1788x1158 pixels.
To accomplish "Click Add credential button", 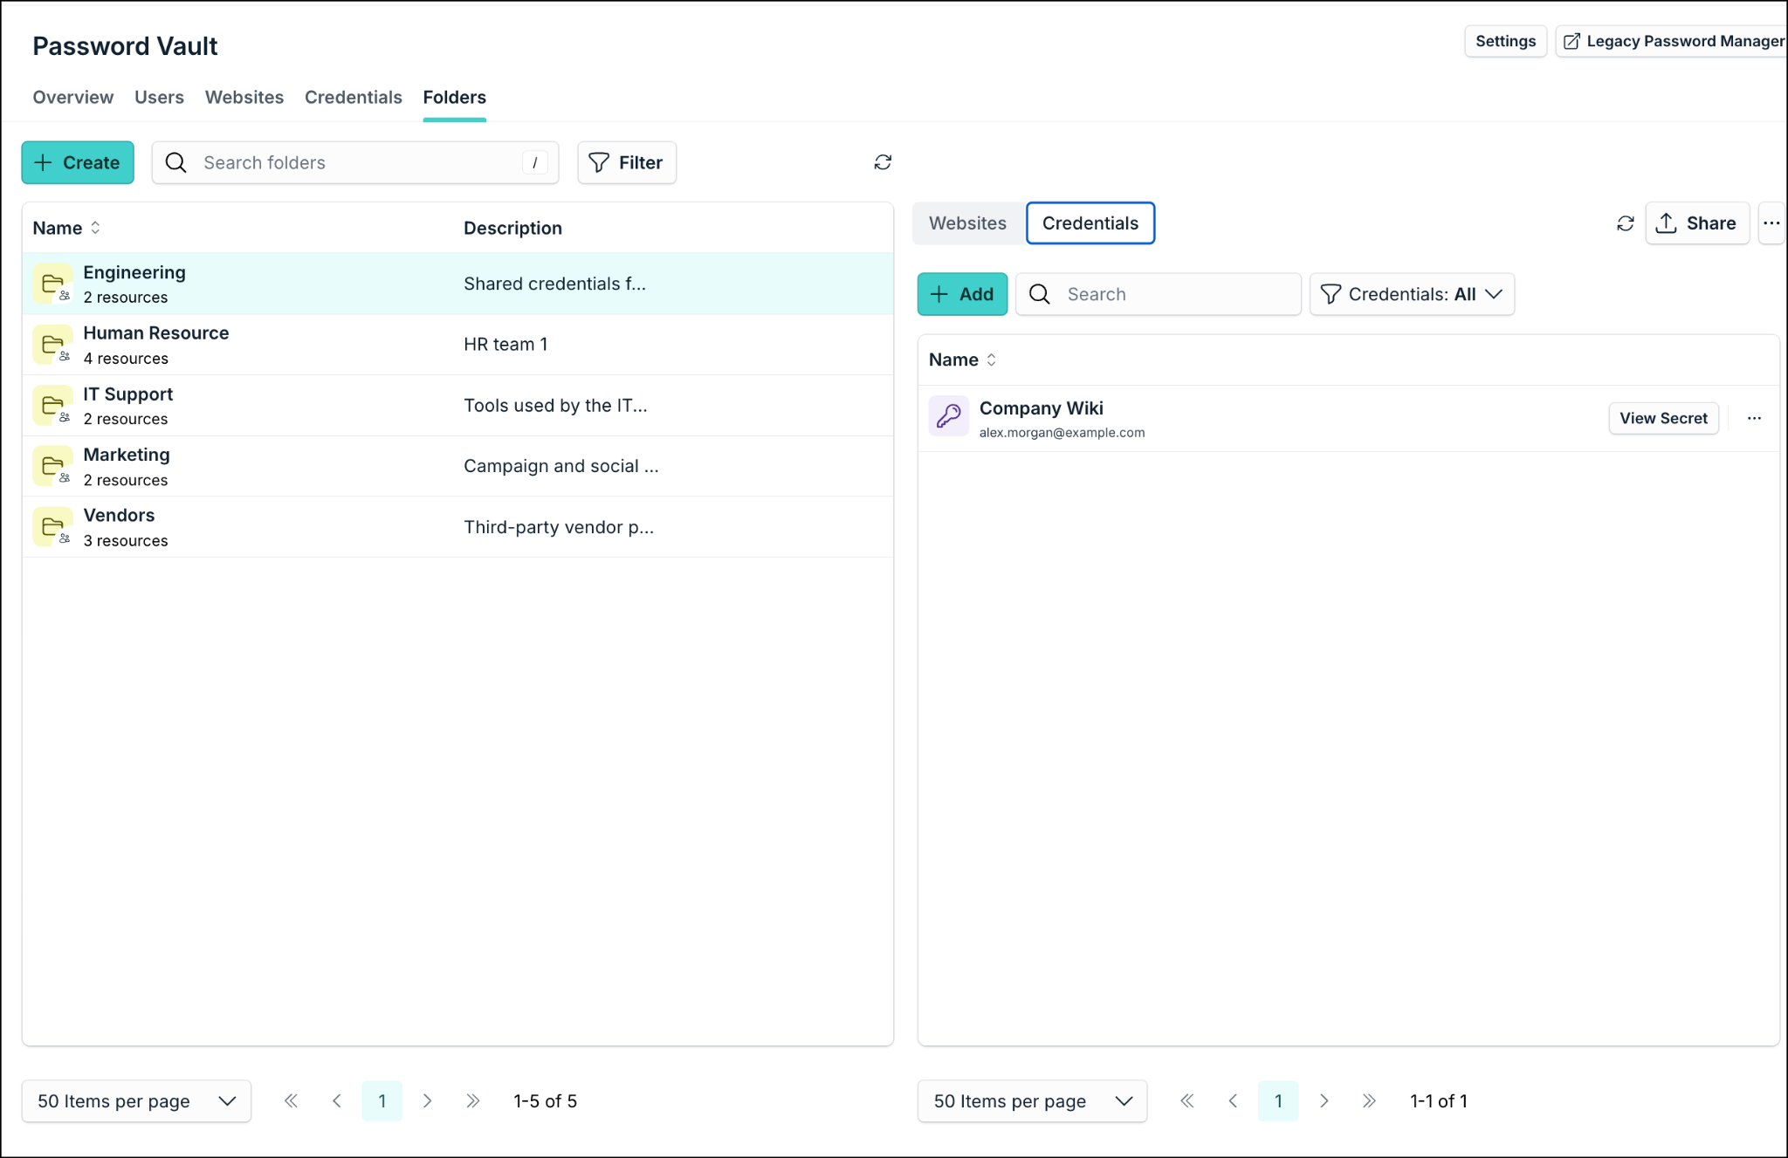I will click(x=962, y=294).
